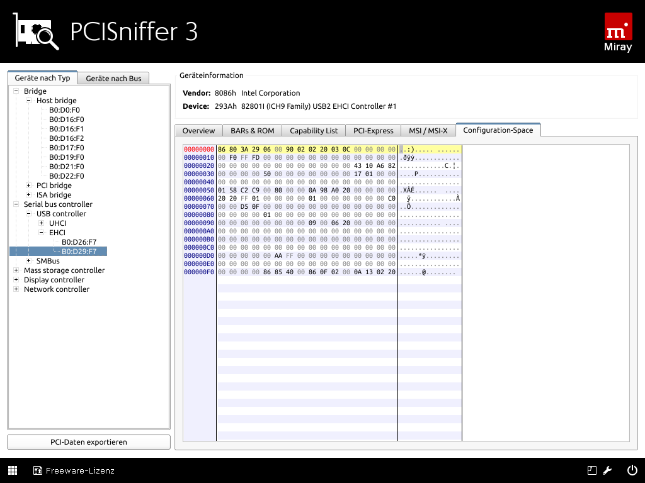This screenshot has height=483, width=645.
Task: Open settings with the wrench icon
Action: coord(607,470)
